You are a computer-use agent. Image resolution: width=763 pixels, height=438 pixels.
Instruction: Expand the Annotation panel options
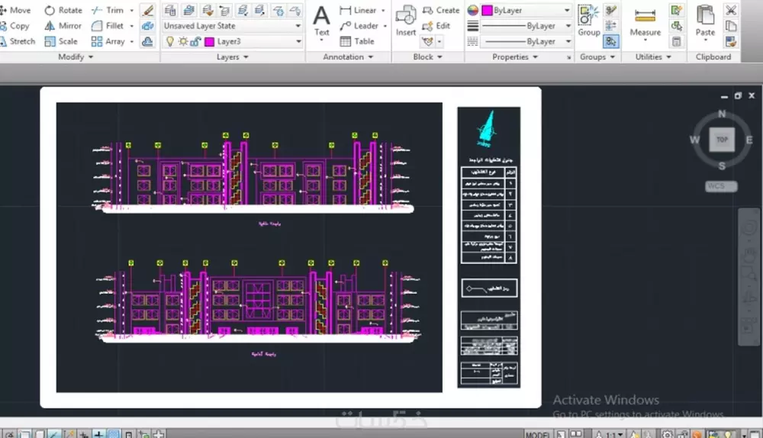348,57
